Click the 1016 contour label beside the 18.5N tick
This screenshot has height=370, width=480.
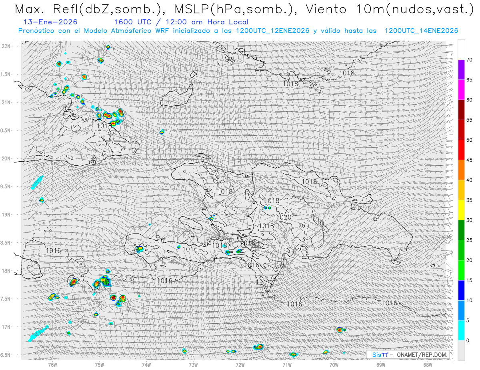click(54, 251)
